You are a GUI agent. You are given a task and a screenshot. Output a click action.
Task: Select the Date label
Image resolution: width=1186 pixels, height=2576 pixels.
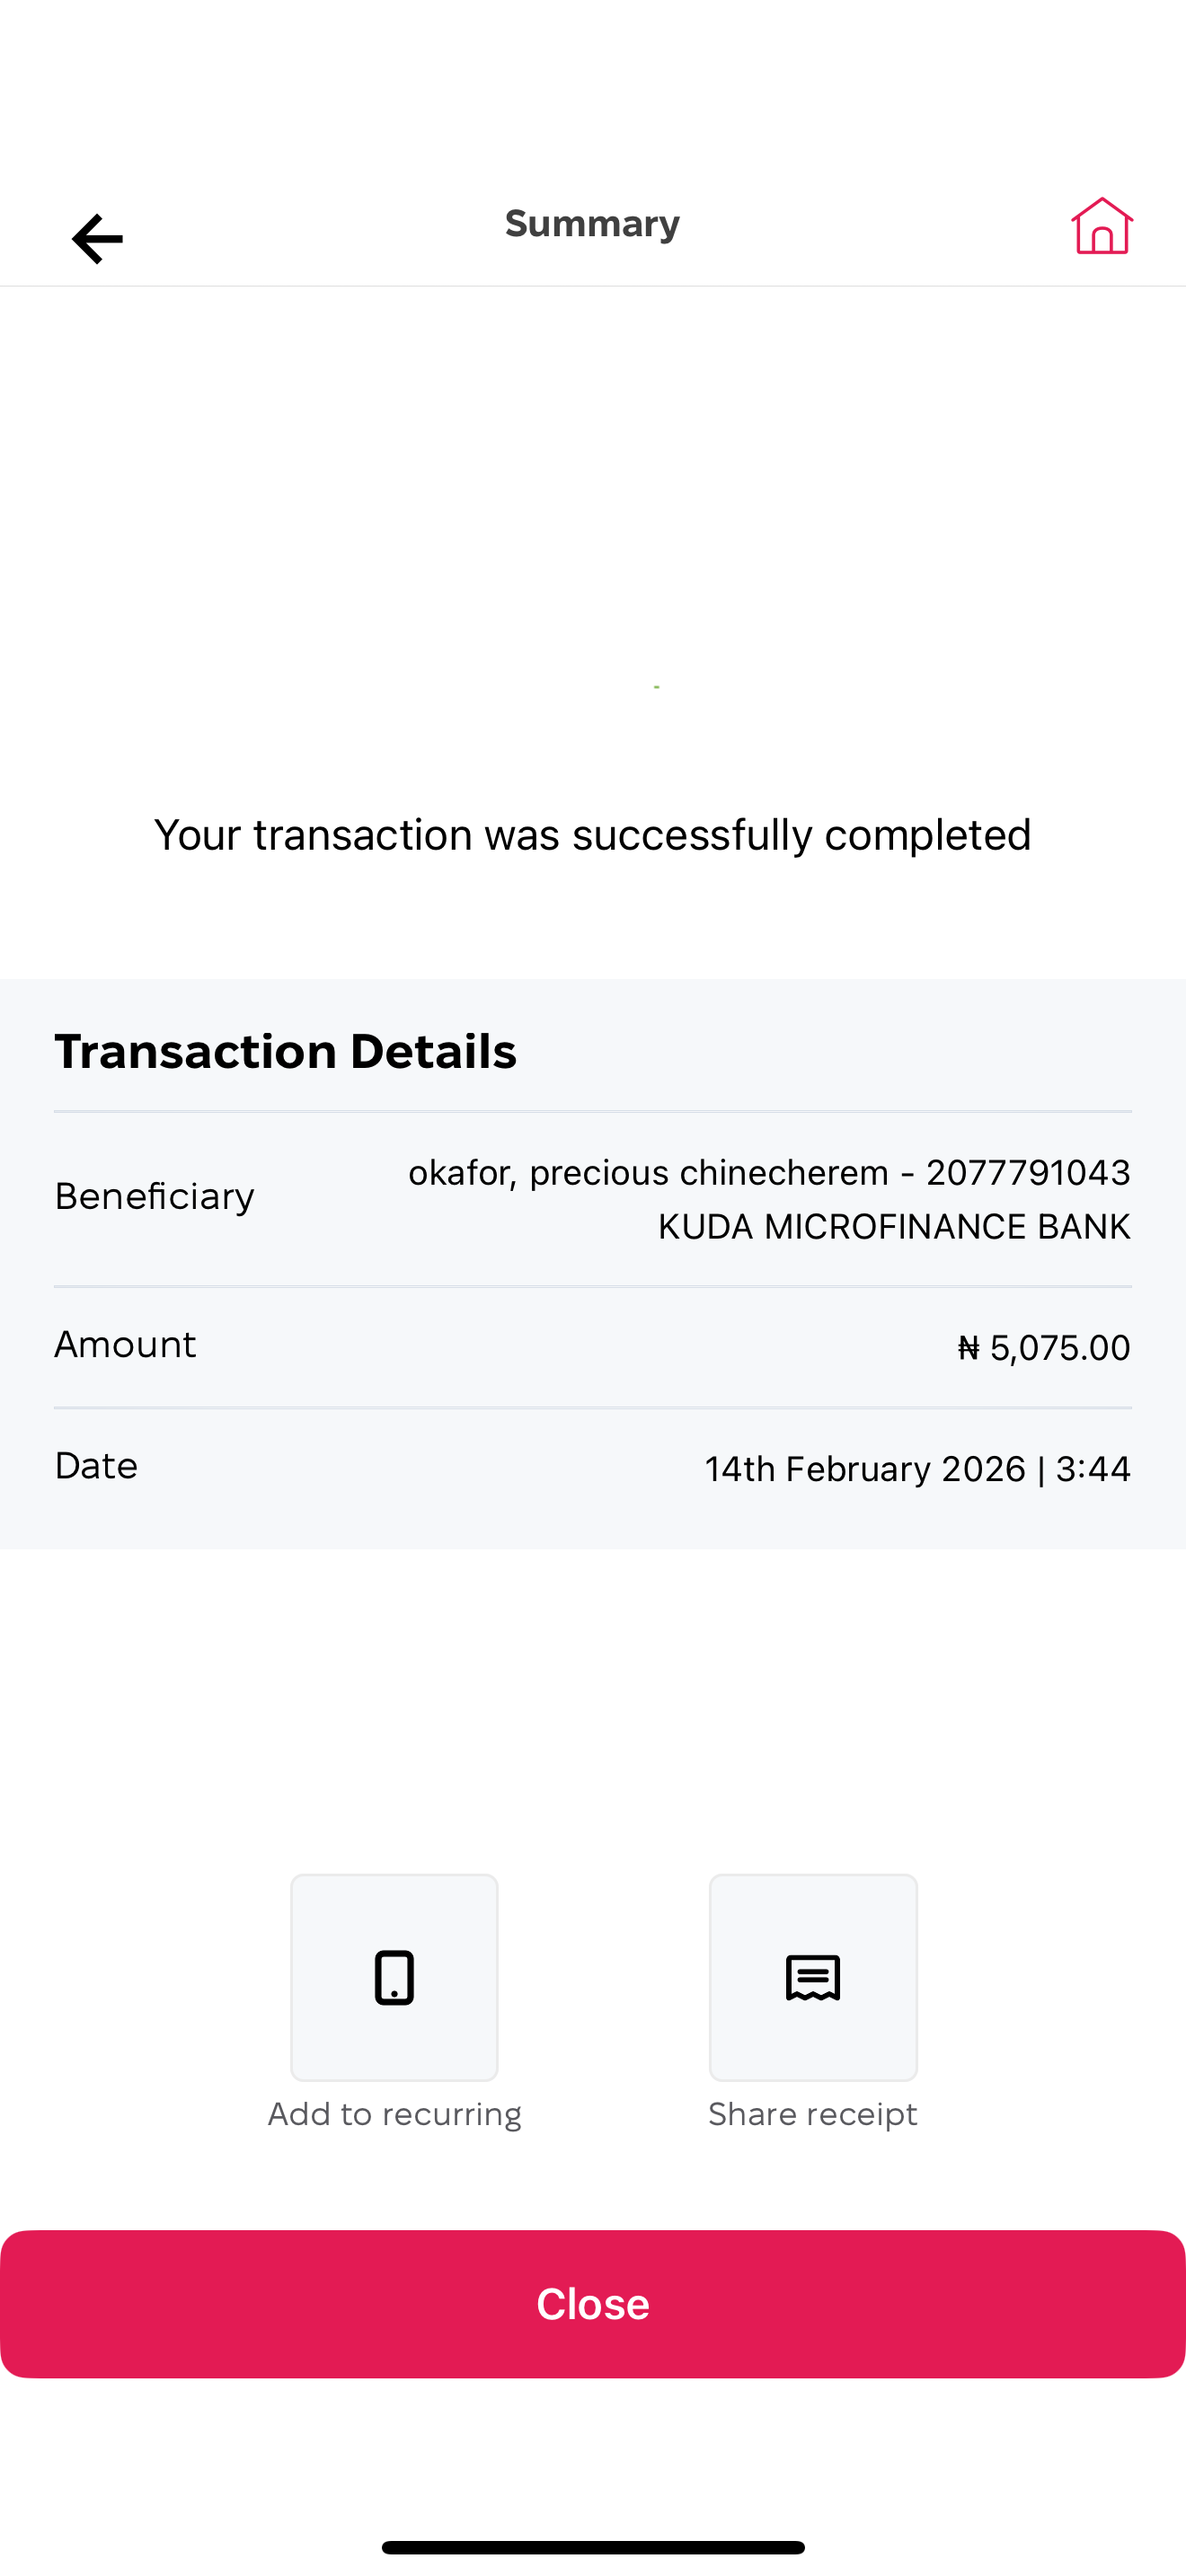[x=96, y=1466]
